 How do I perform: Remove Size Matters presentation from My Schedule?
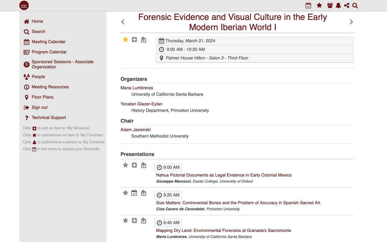tap(134, 193)
